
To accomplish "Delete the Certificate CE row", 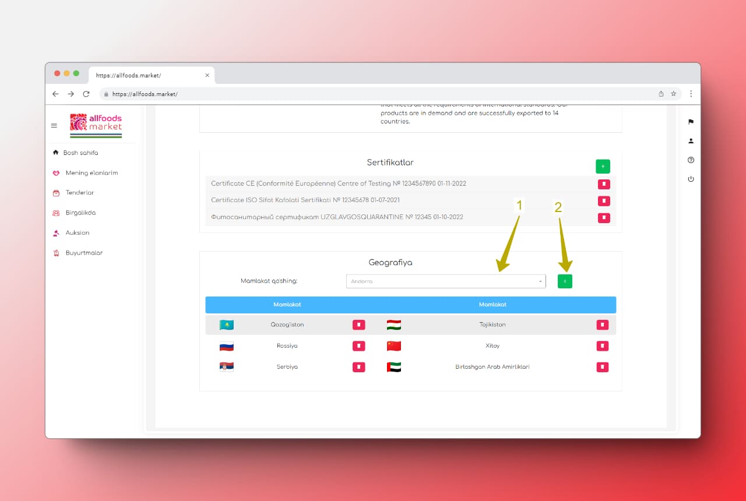I will [x=604, y=184].
